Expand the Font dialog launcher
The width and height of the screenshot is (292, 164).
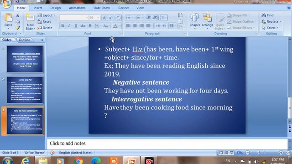click(120, 33)
